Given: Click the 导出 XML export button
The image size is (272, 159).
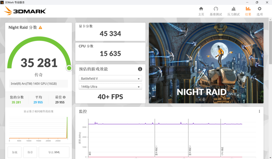Looking at the screenshot, I should tap(54, 152).
